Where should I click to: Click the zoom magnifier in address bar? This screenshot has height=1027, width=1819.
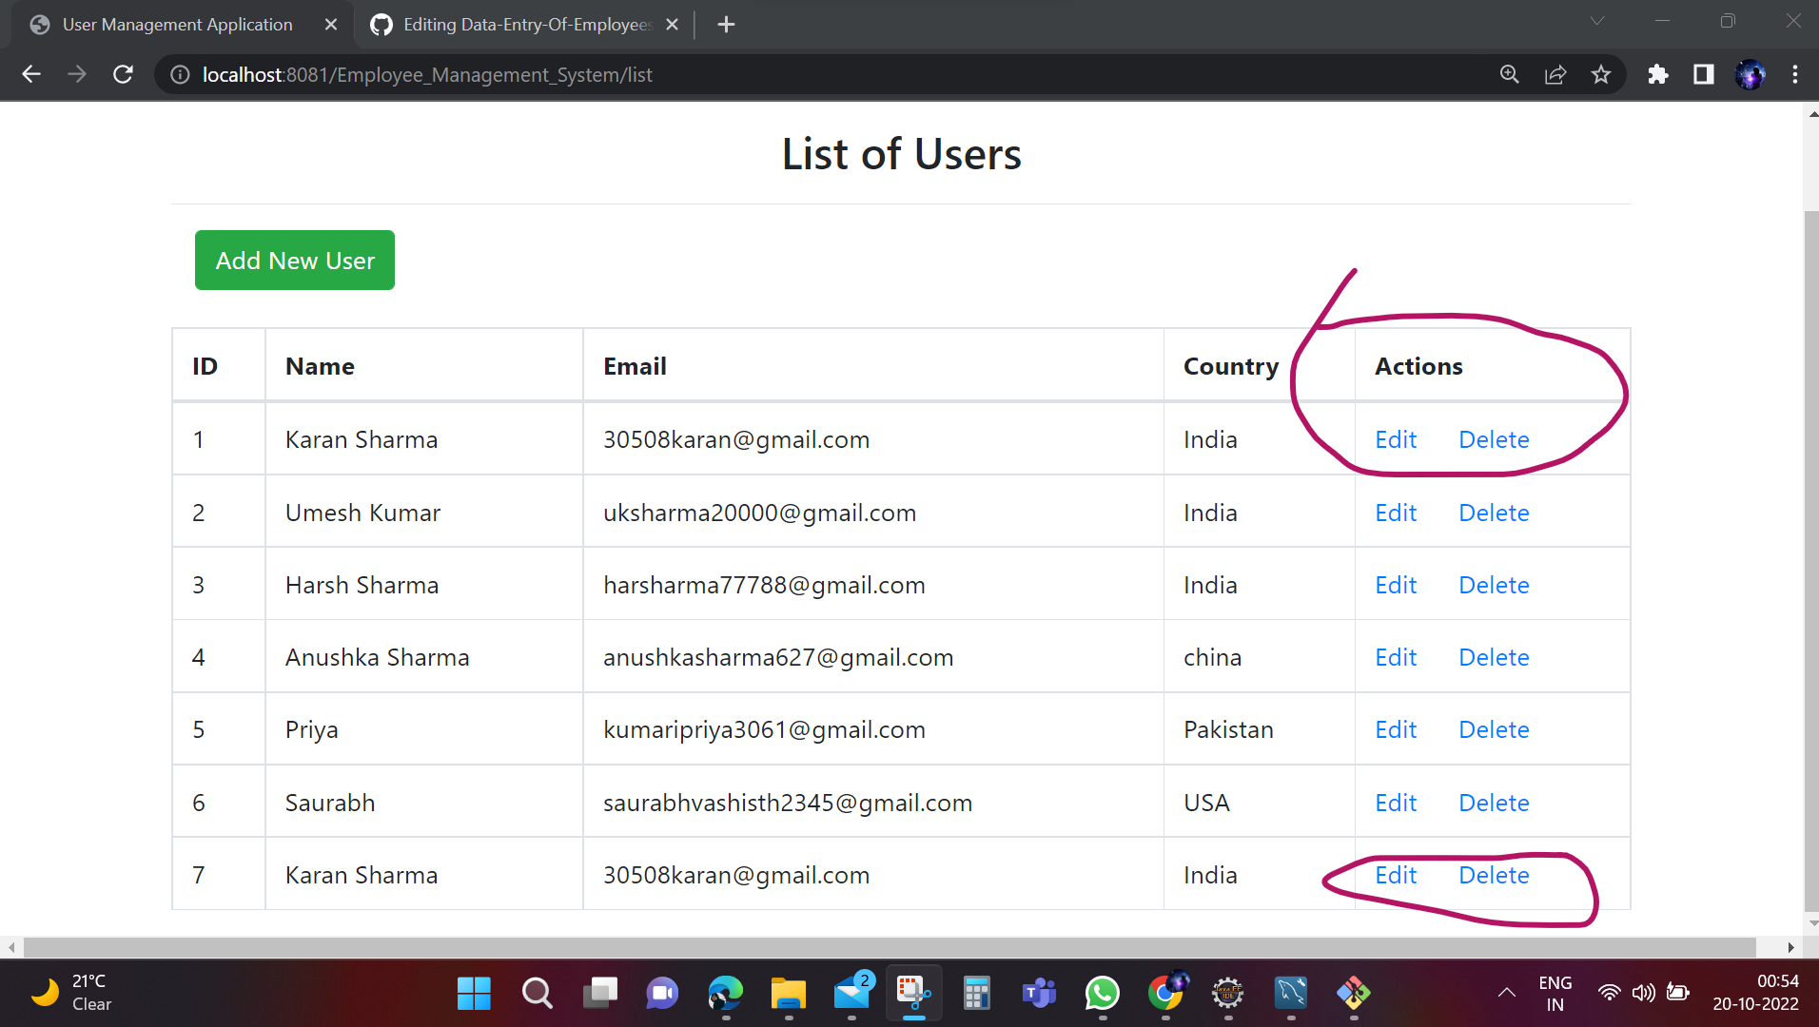tap(1509, 74)
